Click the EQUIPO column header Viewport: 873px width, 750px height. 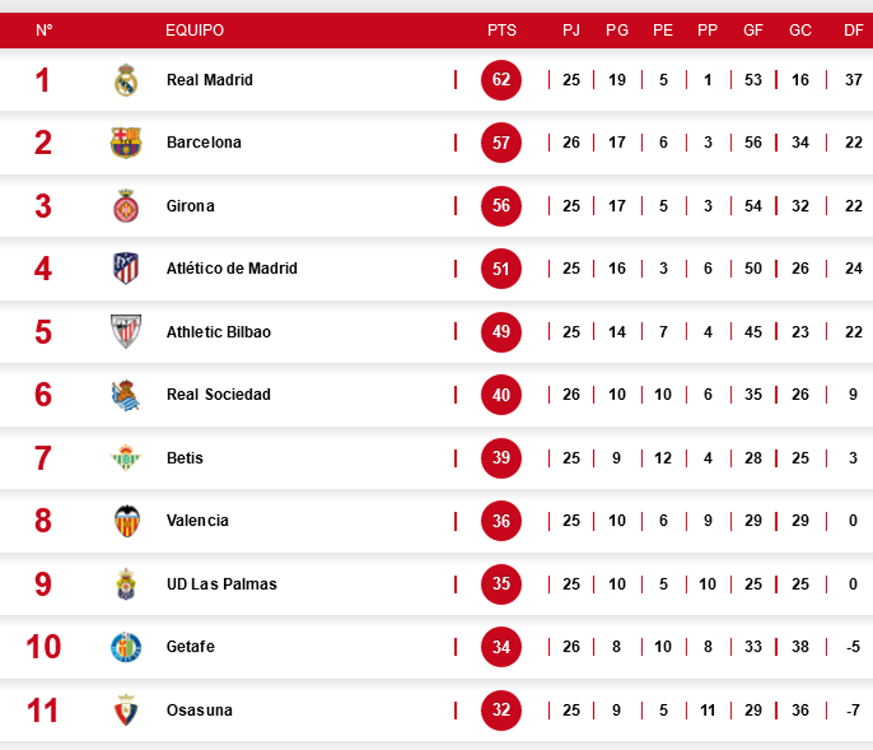[194, 30]
